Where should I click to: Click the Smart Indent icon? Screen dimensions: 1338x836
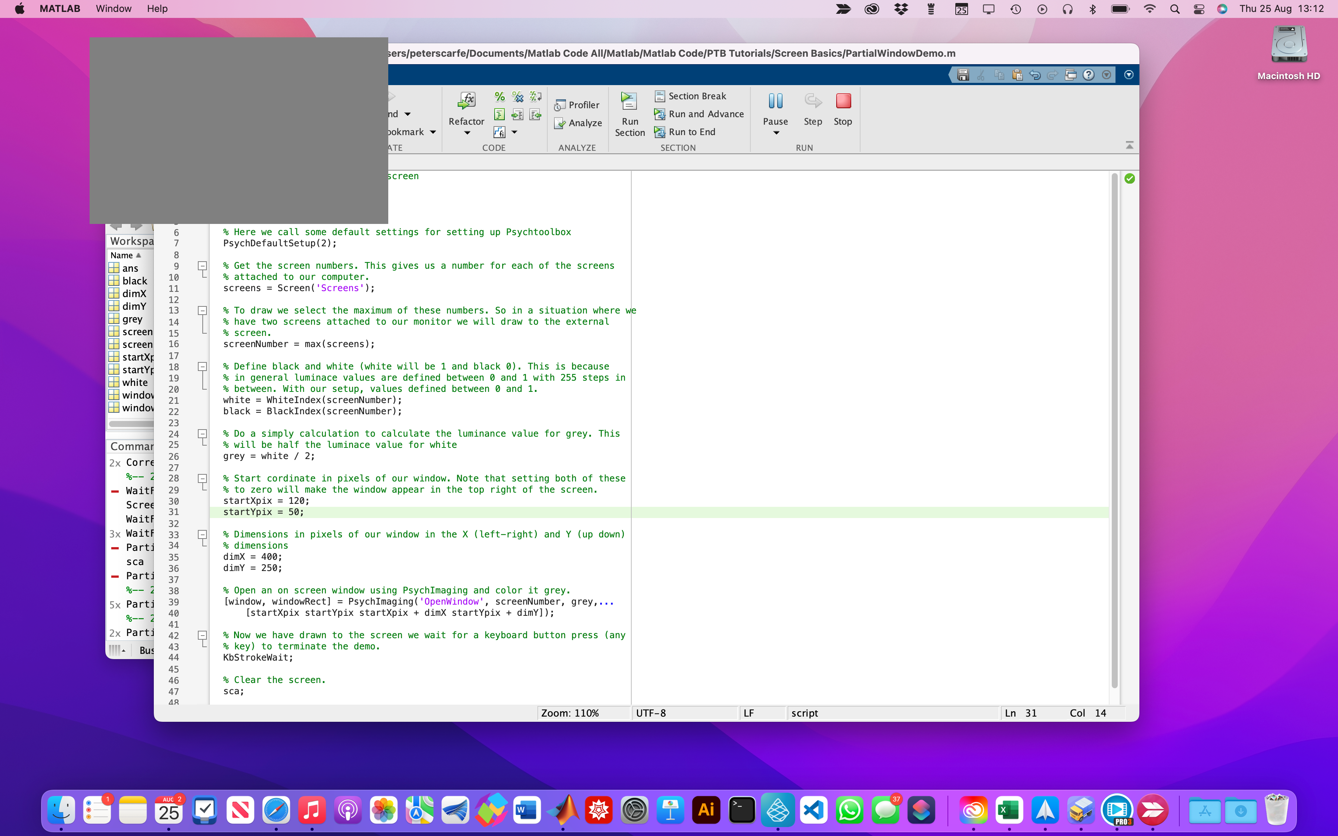[x=499, y=115]
